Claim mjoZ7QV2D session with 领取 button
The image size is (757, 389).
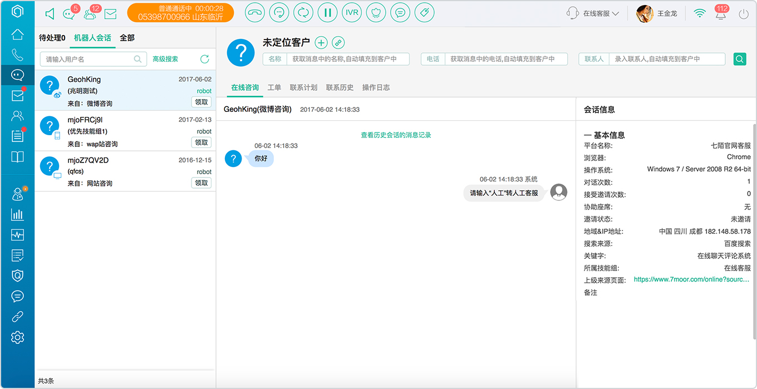click(201, 183)
